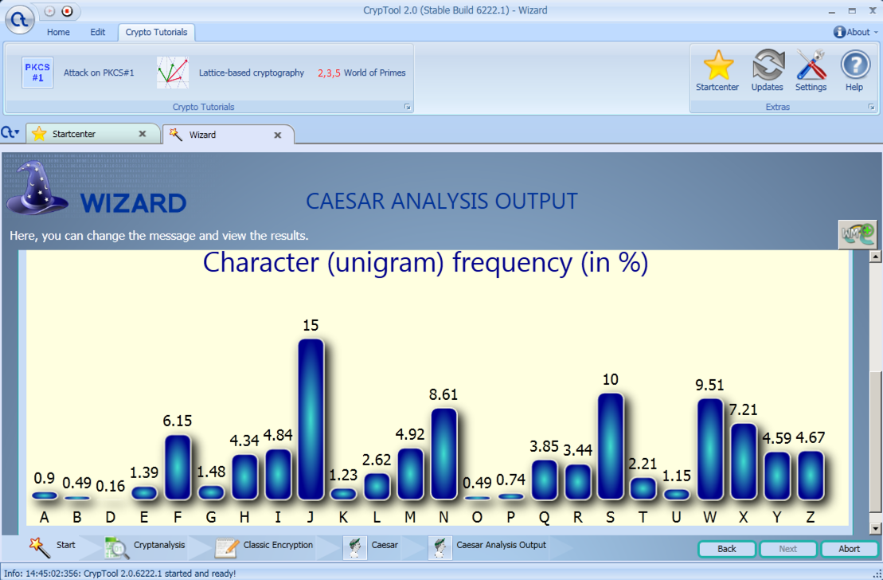The height and width of the screenshot is (580, 883).
Task: Open the CrypTool application menu logo
Action: point(20,19)
